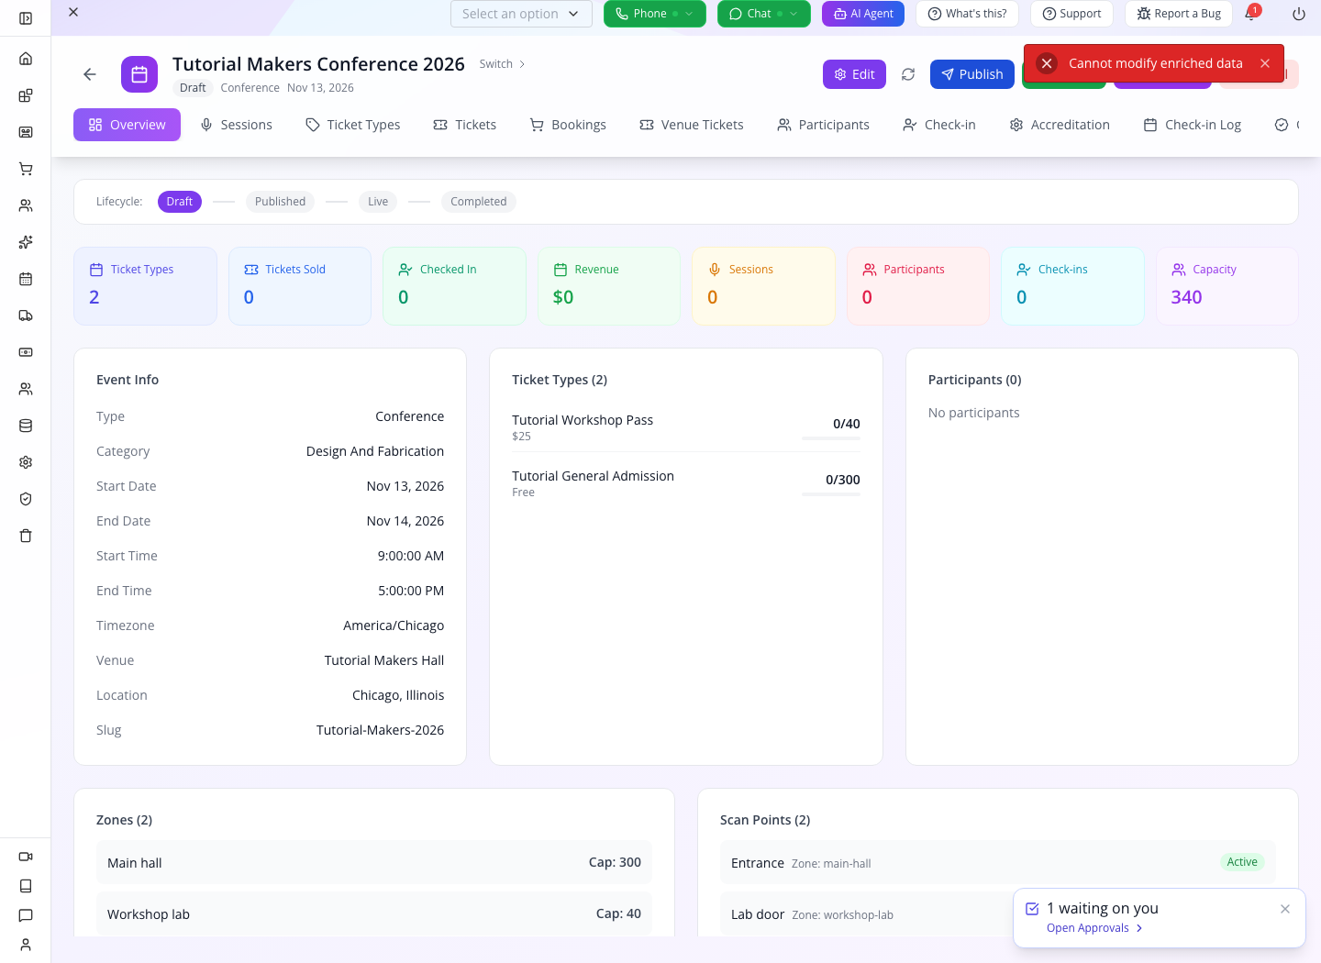The width and height of the screenshot is (1321, 963).
Task: Open the notifications bell
Action: 1250,14
